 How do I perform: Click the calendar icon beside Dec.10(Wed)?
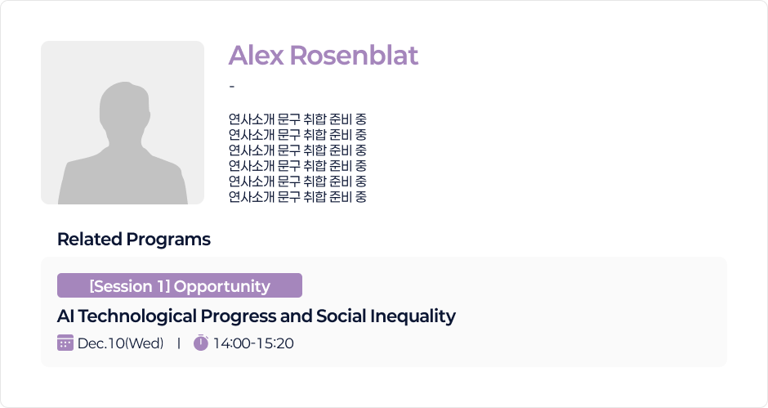pos(65,343)
